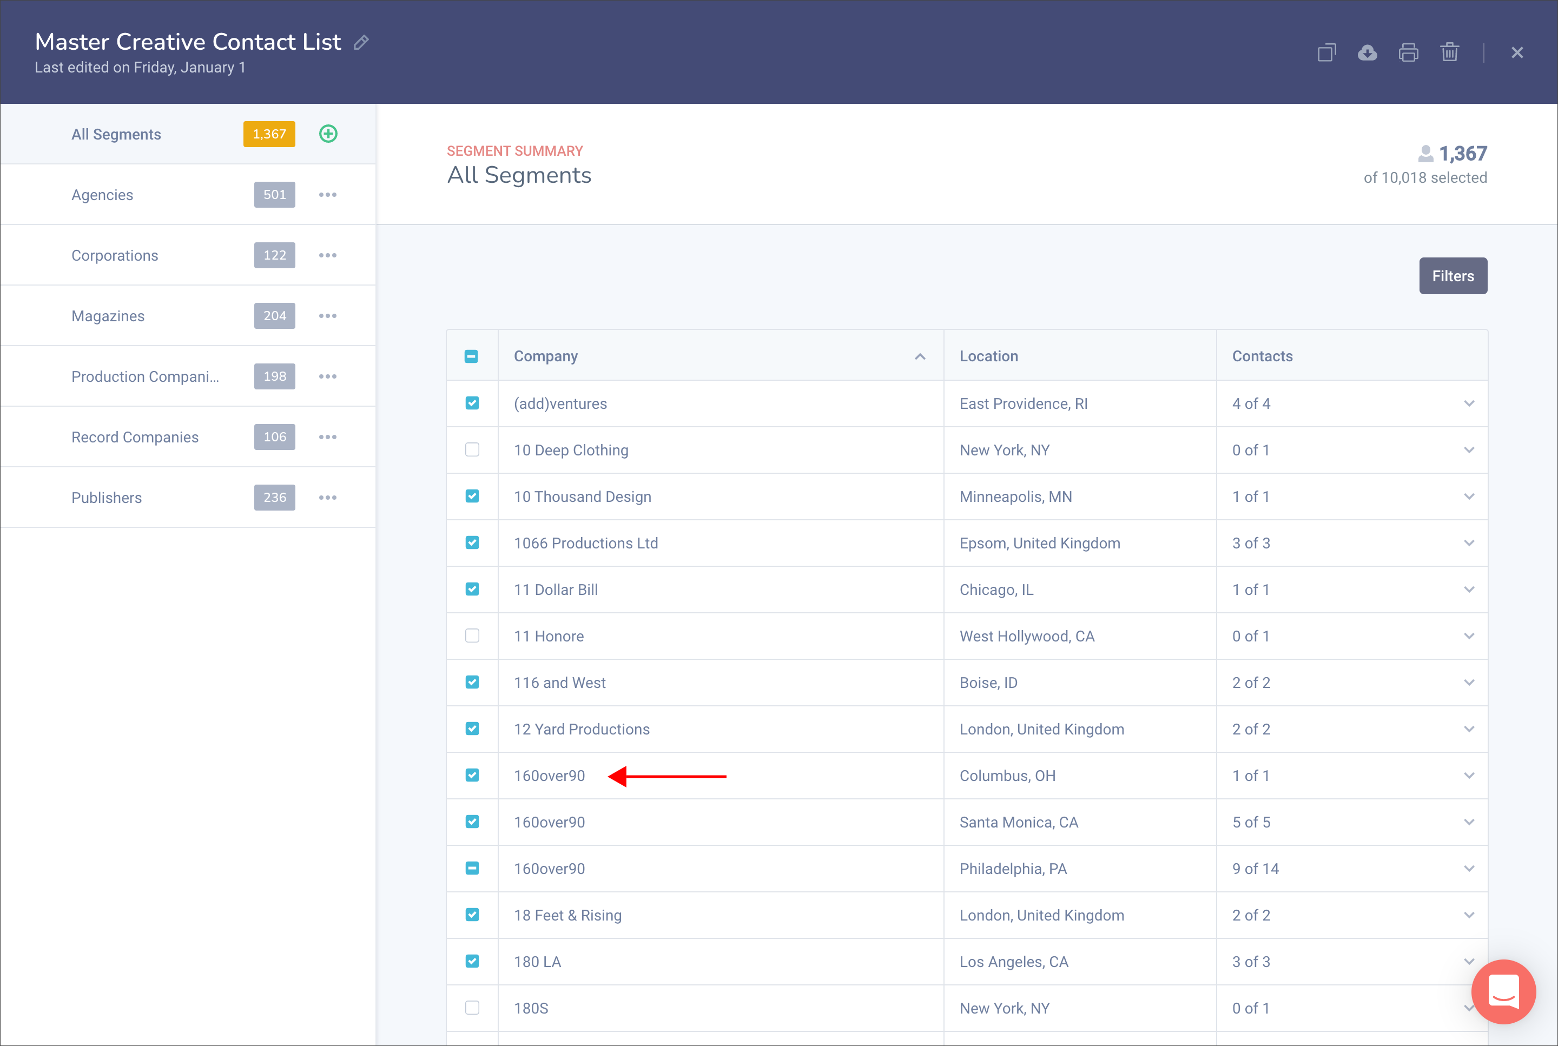
Task: Toggle the select-all header checkbox
Action: click(471, 357)
